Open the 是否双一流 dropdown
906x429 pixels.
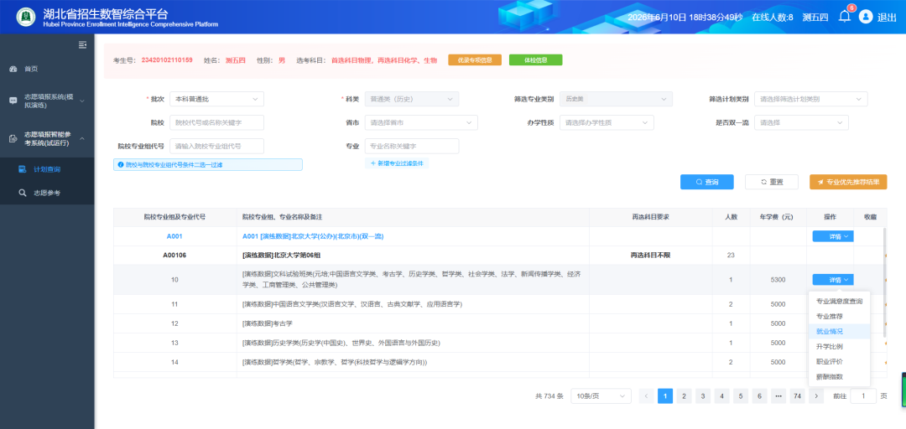tap(801, 122)
